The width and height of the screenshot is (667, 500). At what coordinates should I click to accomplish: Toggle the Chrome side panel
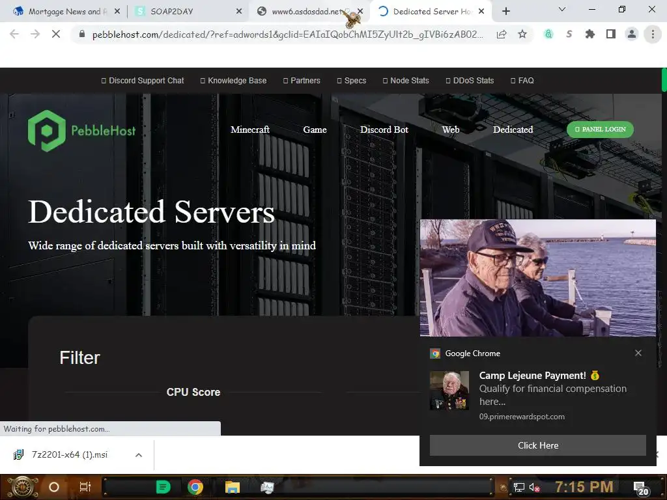click(611, 34)
